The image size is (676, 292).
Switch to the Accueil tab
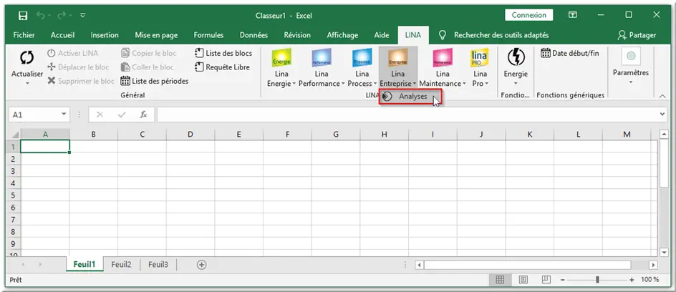pyautogui.click(x=62, y=35)
